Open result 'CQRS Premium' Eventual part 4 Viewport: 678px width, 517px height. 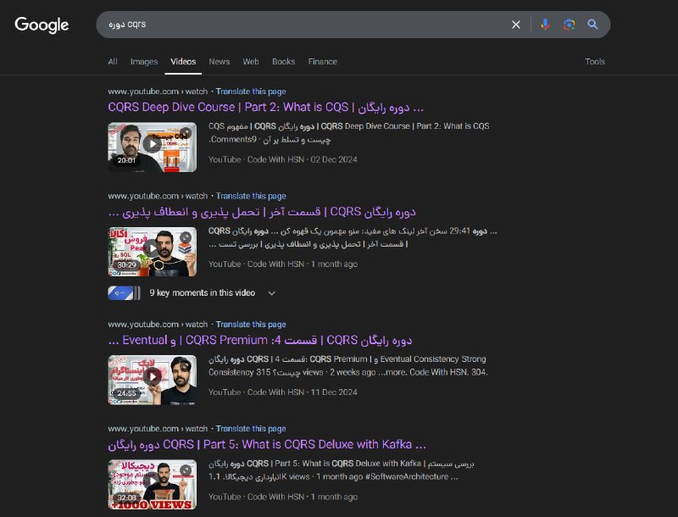(x=260, y=340)
